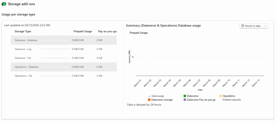Expand the date range chevron arrow

(x=265, y=26)
